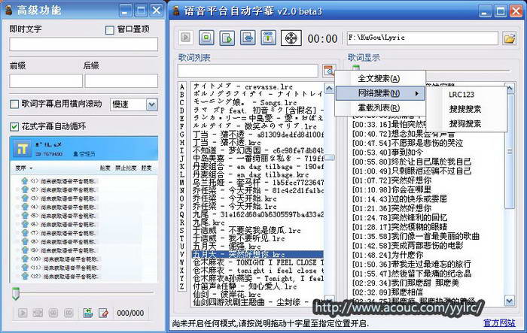Select 于浩威 - 我不要听见.lrc
Image resolution: width=527 pixels, height=333 pixels.
coord(257,238)
